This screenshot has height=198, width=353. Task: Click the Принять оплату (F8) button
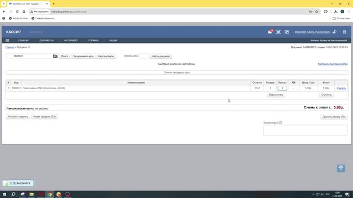pos(334,117)
